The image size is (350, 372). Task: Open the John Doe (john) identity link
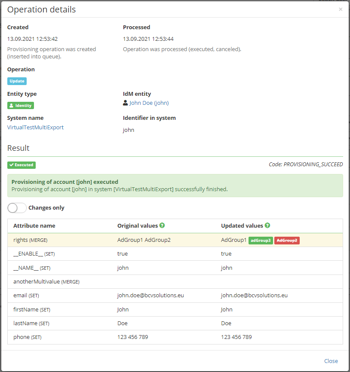(x=149, y=103)
